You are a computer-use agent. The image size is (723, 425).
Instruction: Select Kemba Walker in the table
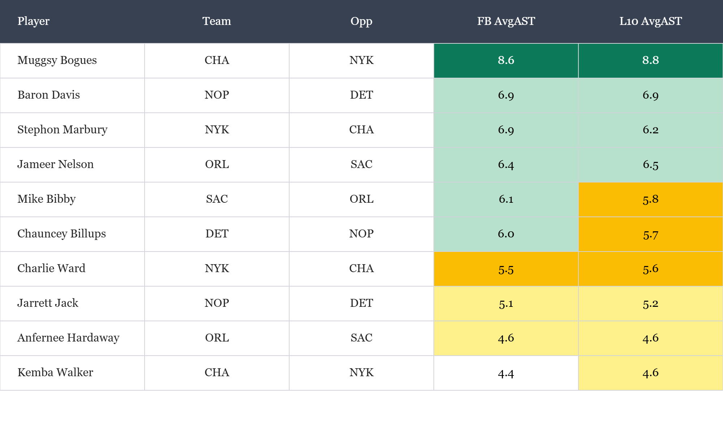click(x=55, y=373)
